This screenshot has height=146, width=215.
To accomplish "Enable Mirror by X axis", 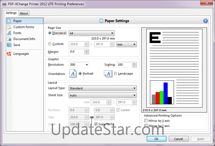I will coord(146,120).
